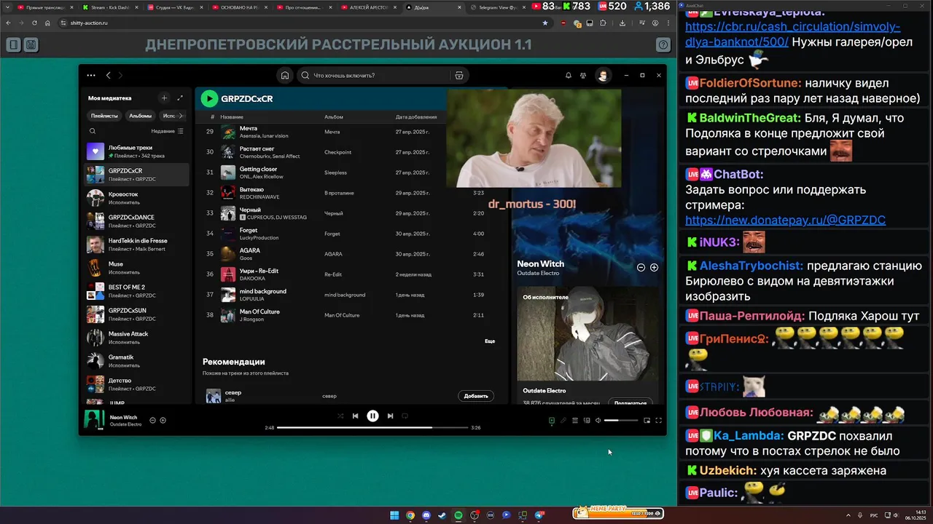This screenshot has width=933, height=524.
Task: Click the Еще link below tracks
Action: (x=490, y=341)
